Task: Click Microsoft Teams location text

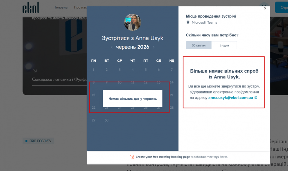Action: click(204, 22)
